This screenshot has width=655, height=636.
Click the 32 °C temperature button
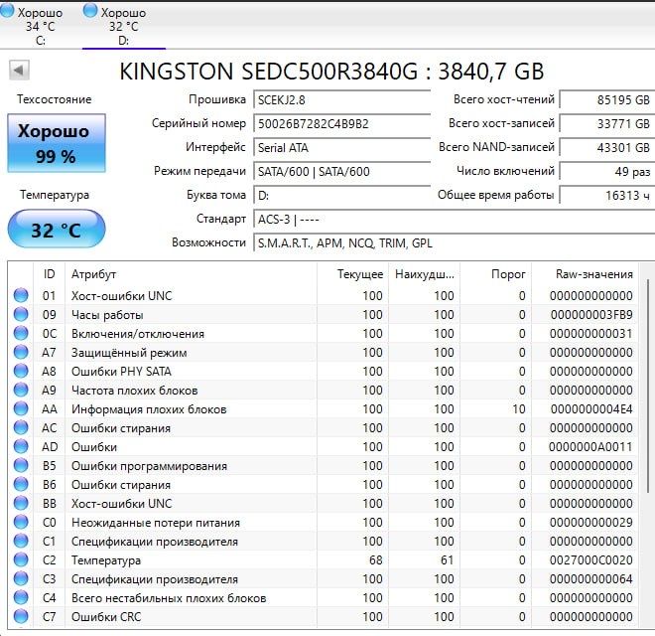pyautogui.click(x=56, y=230)
